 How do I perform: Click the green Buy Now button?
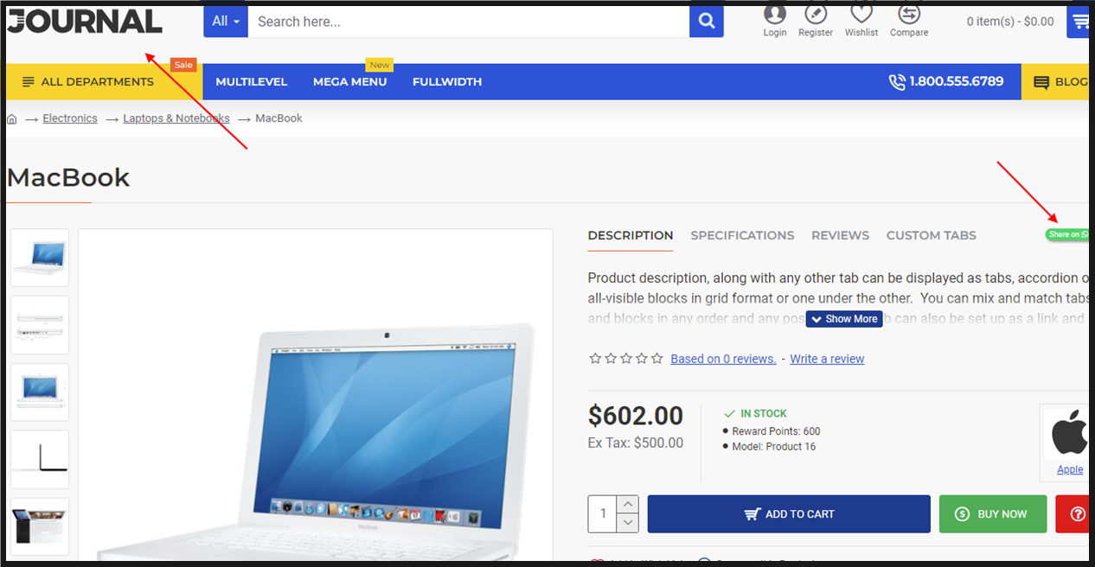point(993,513)
